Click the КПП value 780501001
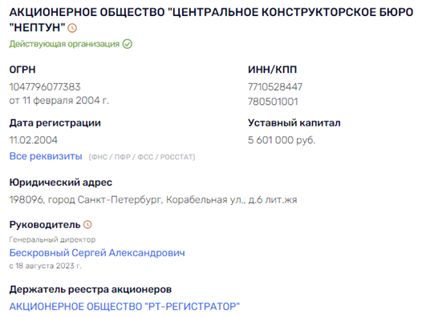426x317 pixels. point(273,102)
